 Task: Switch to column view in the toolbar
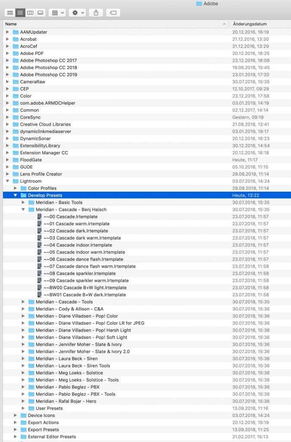[30, 13]
